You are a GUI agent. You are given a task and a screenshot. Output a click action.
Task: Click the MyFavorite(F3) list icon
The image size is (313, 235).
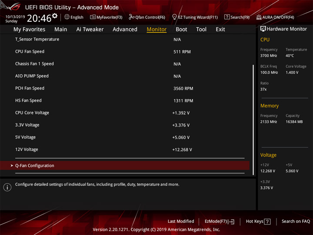pyautogui.click(x=93, y=17)
